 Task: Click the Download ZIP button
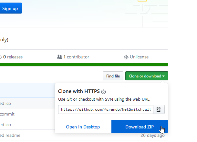click(140, 127)
